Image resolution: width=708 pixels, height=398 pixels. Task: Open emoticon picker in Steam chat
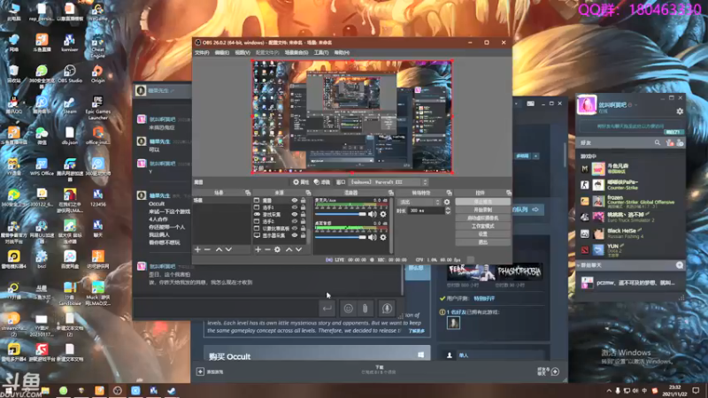point(348,309)
